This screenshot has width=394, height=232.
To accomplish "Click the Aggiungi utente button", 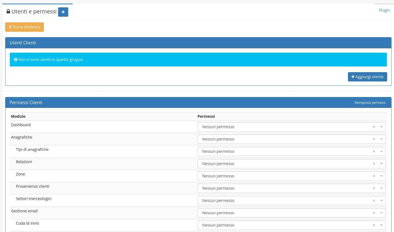I will 367,77.
